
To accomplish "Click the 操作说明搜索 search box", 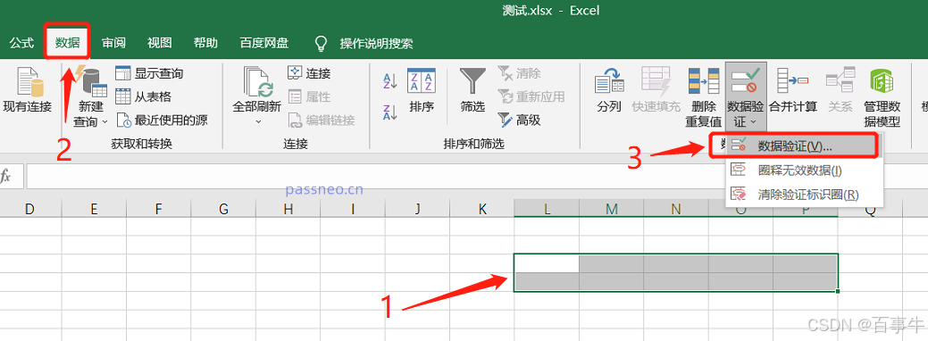I will (x=376, y=43).
